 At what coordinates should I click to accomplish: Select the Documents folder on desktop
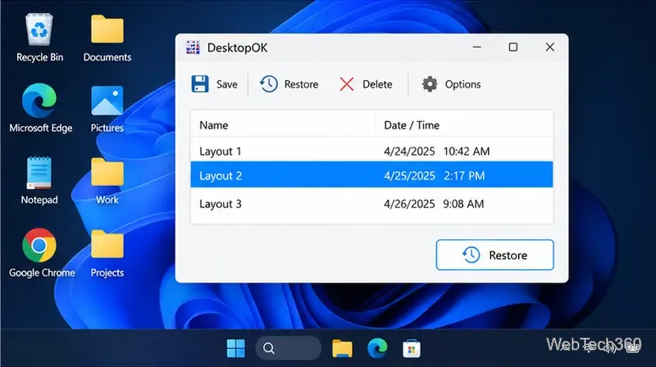pos(107,29)
